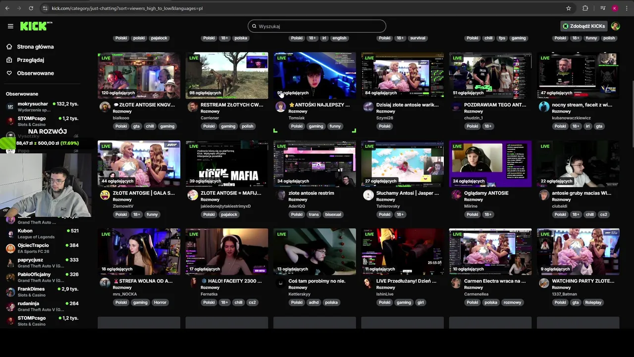Bookmark page with the star icon
The height and width of the screenshot is (357, 634).
click(x=569, y=8)
